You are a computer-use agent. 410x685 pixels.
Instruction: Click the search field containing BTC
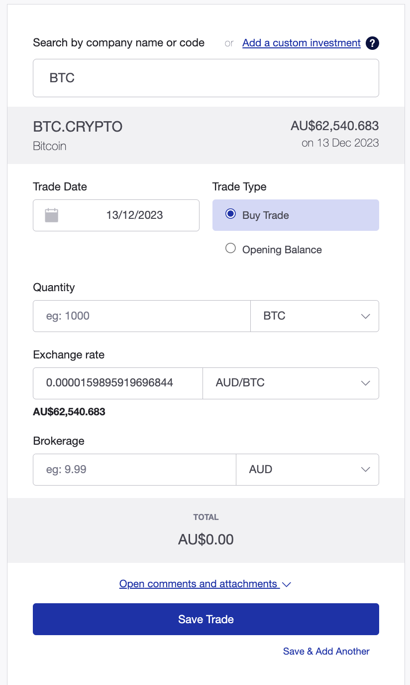(x=205, y=78)
